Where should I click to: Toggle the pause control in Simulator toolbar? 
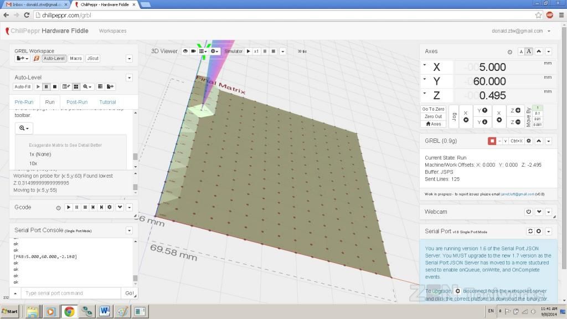[265, 51]
